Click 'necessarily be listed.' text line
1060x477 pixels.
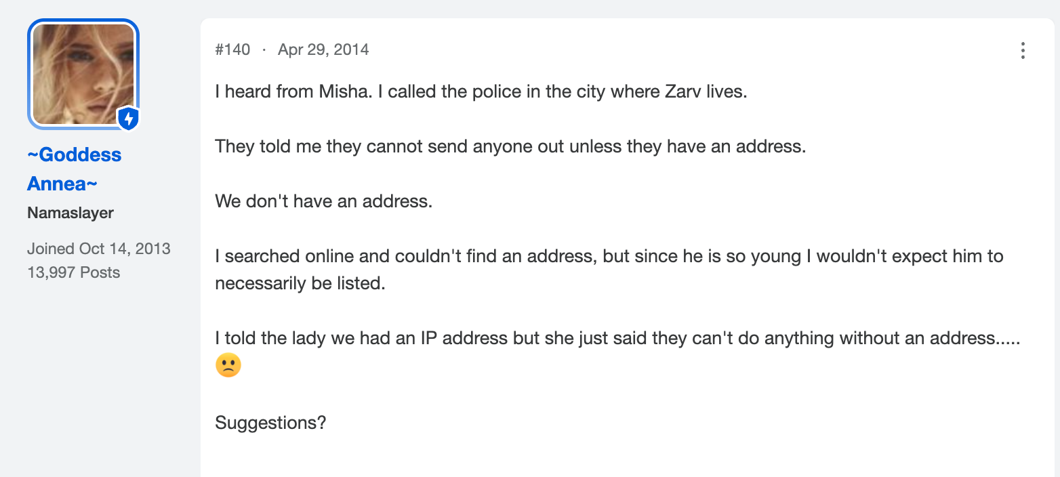(300, 283)
